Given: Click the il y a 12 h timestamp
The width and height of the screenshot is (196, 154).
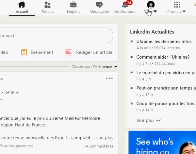Looking at the screenshot, I should (x=144, y=95).
